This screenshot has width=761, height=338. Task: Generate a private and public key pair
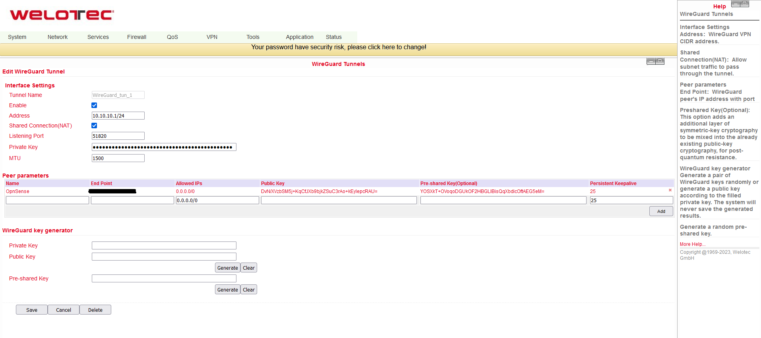227,268
